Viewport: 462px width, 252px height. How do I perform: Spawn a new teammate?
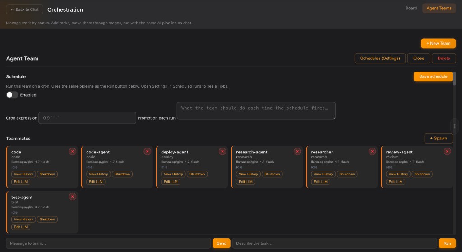click(x=439, y=138)
